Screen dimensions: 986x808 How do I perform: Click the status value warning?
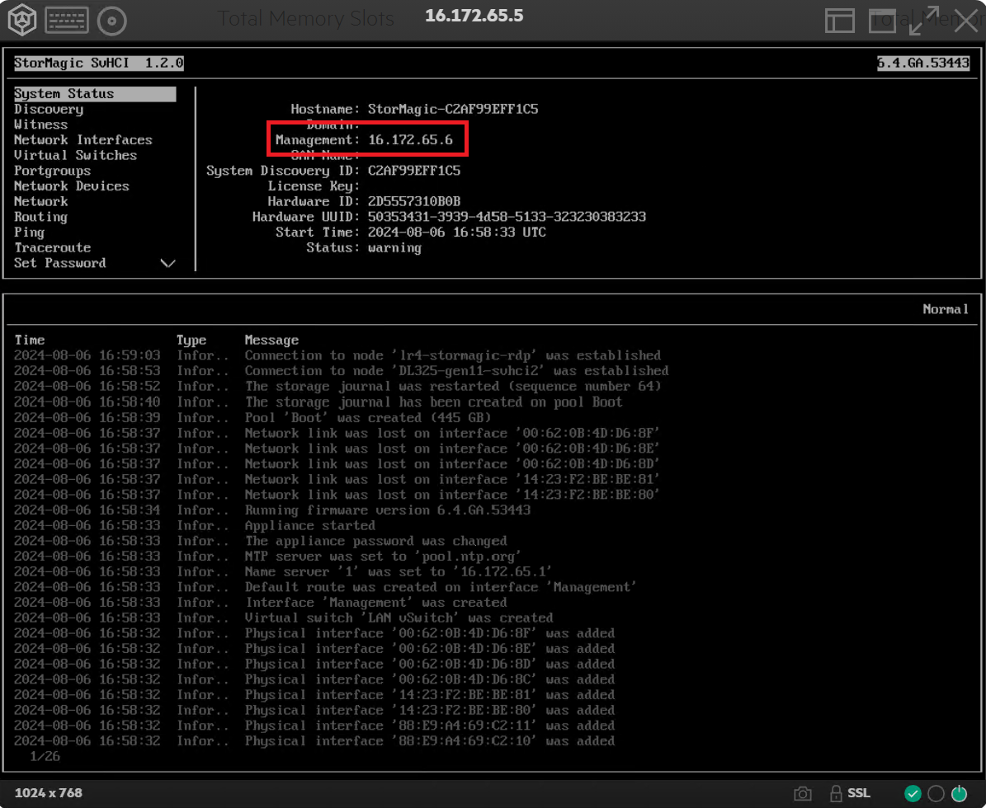click(x=394, y=247)
